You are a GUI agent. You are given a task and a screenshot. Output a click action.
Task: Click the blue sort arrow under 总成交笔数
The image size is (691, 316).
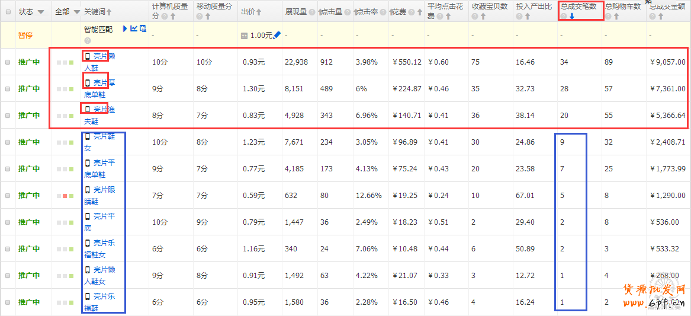[572, 17]
